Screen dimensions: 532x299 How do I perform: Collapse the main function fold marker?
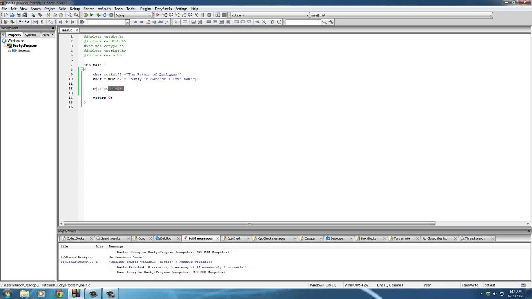81,69
